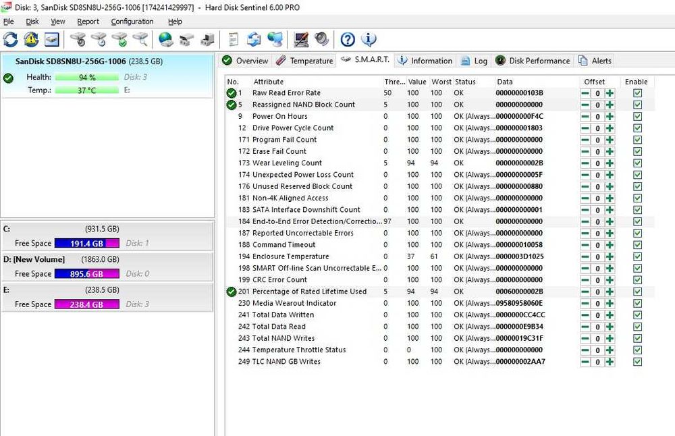This screenshot has height=436, width=675.
Task: Click the envelope with blue arrows icon
Action: 254,40
